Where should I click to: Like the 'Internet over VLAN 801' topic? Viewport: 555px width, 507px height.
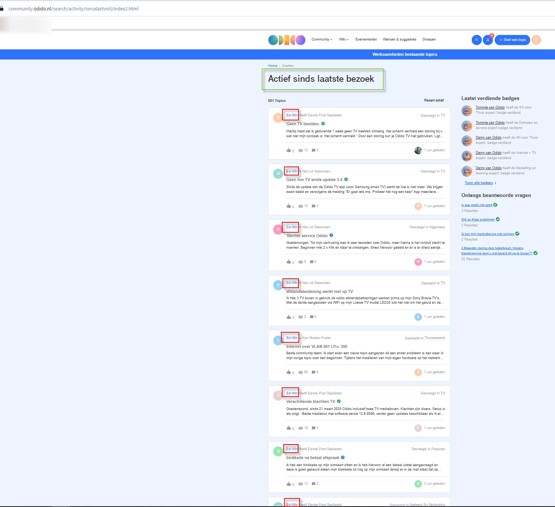click(289, 372)
